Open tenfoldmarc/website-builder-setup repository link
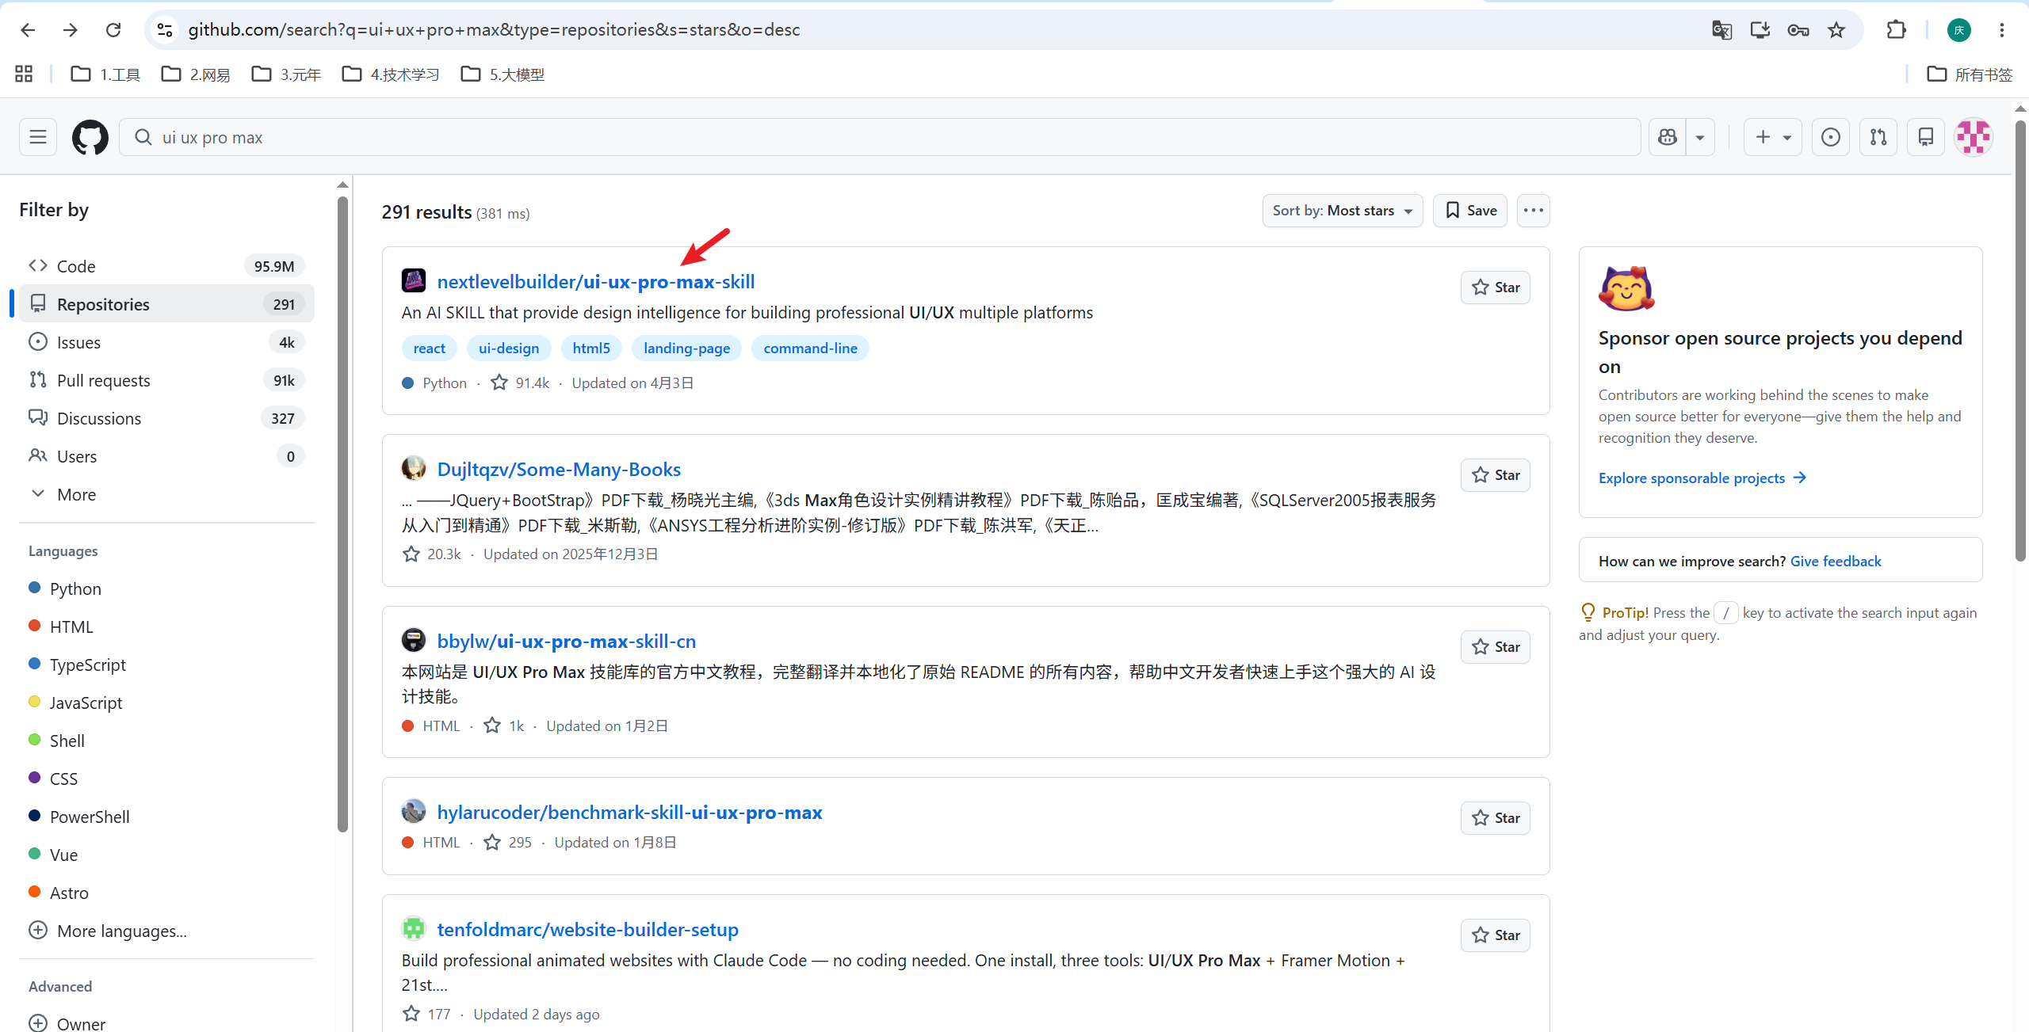Viewport: 2029px width, 1032px height. (588, 929)
